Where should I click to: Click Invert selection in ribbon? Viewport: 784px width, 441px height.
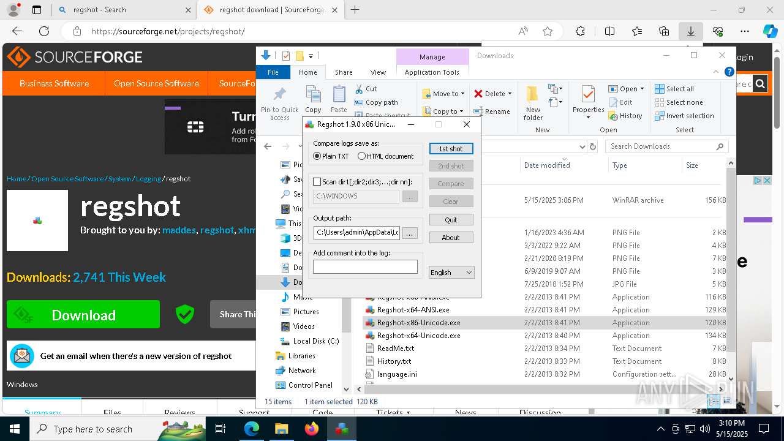point(684,116)
